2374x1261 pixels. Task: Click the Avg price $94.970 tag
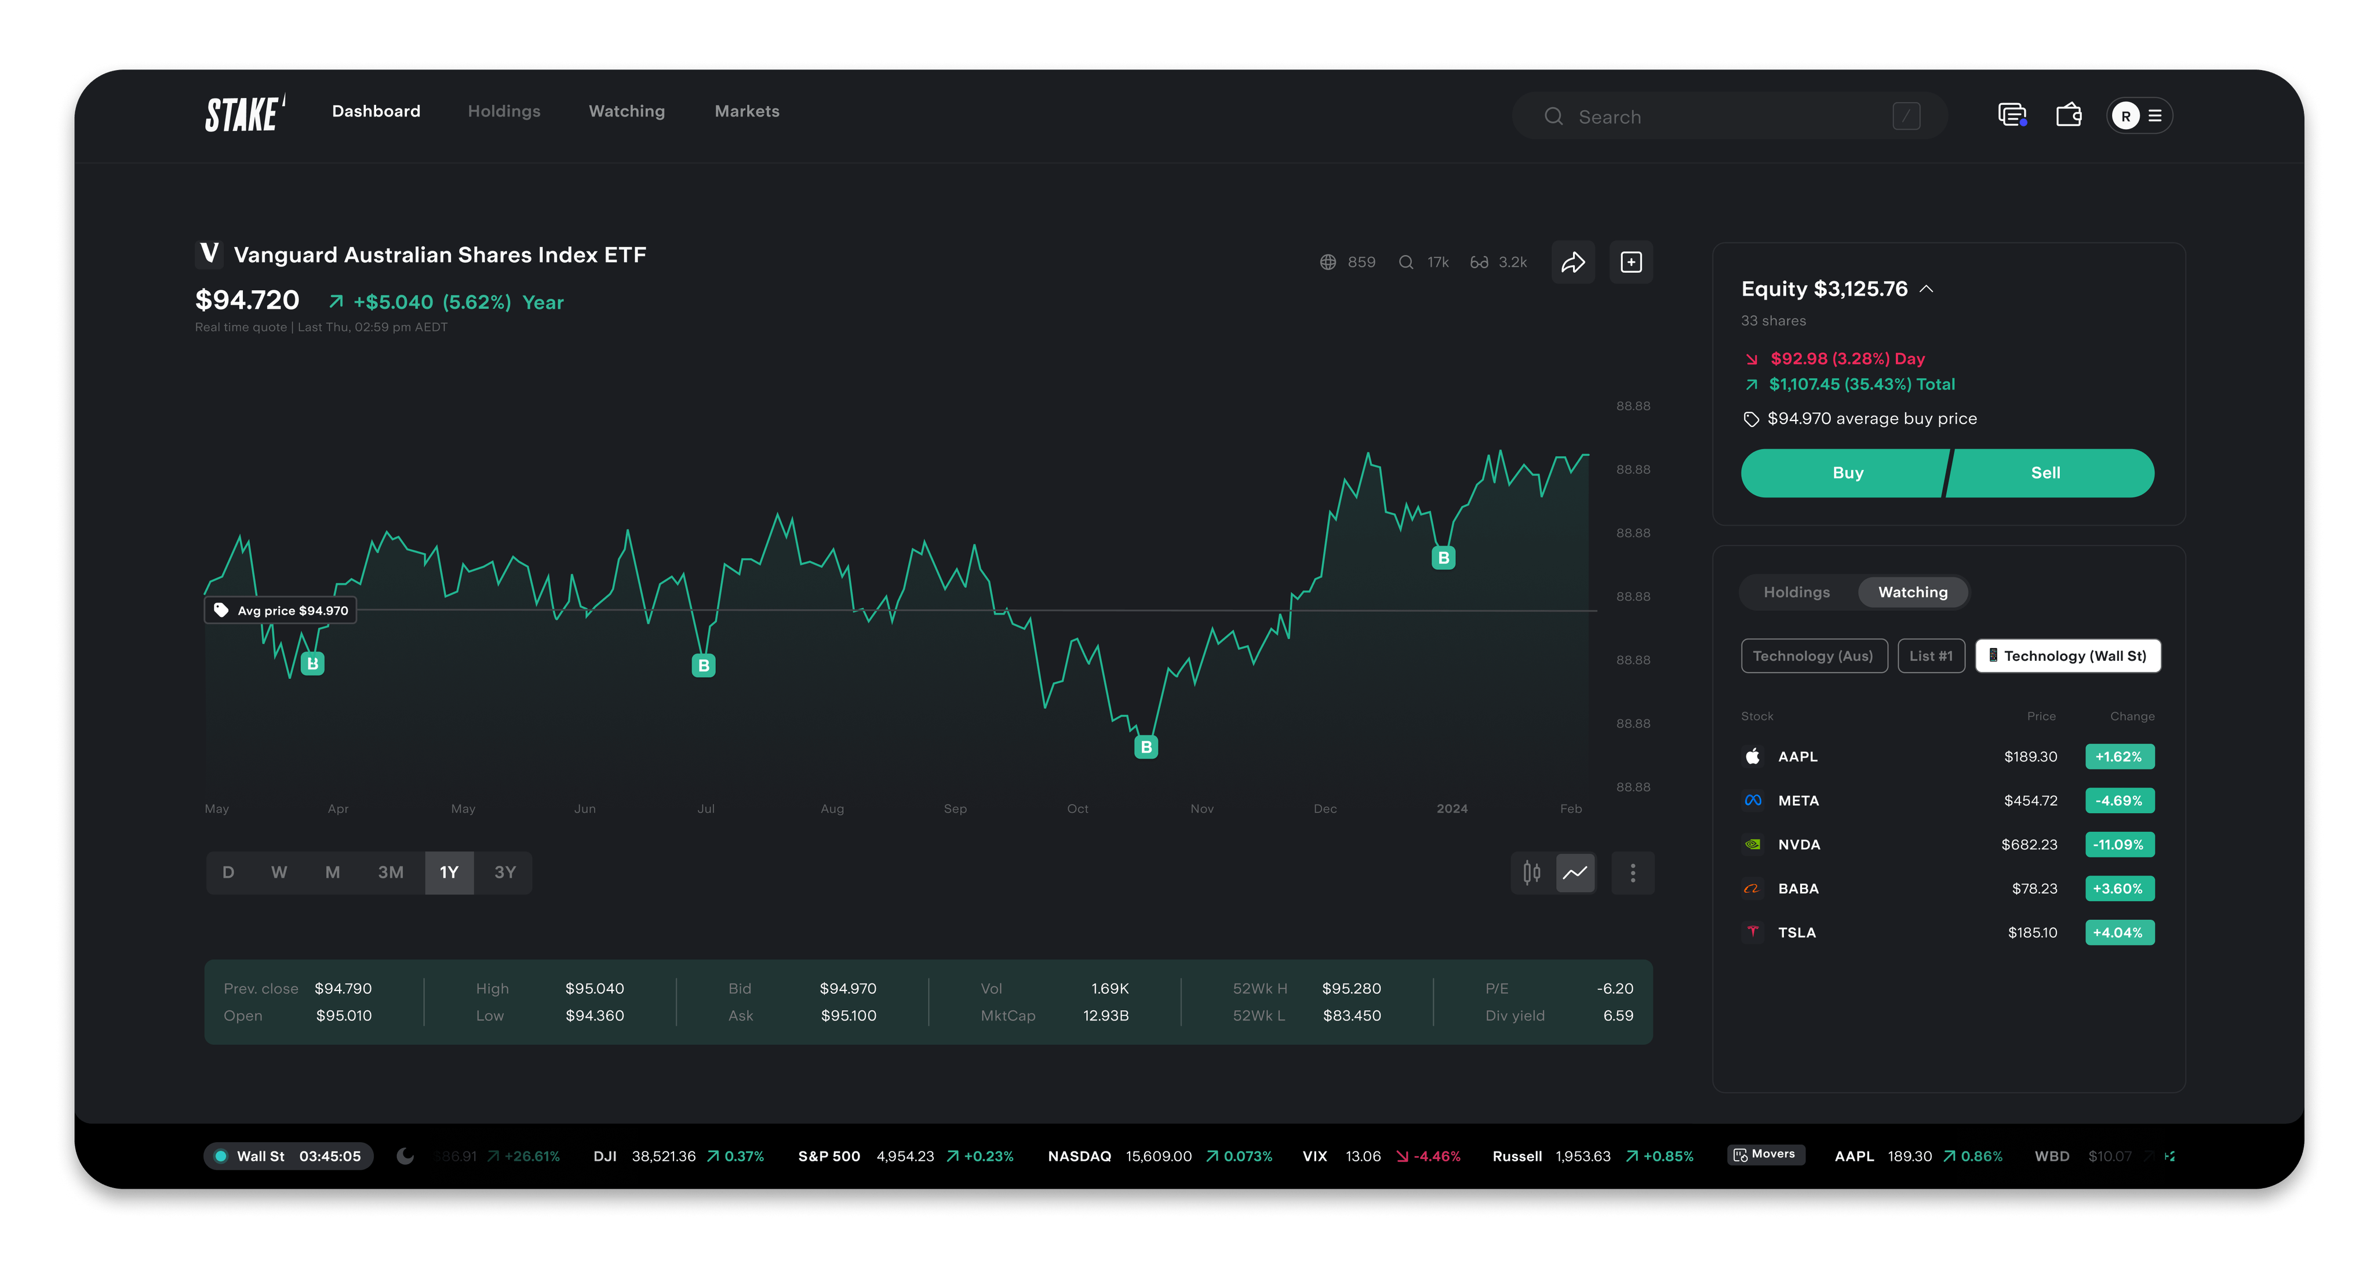point(281,611)
